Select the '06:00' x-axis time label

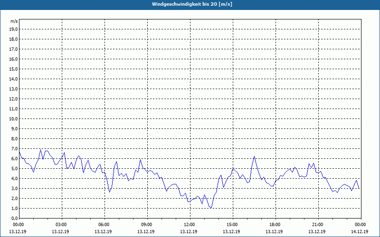click(x=104, y=225)
